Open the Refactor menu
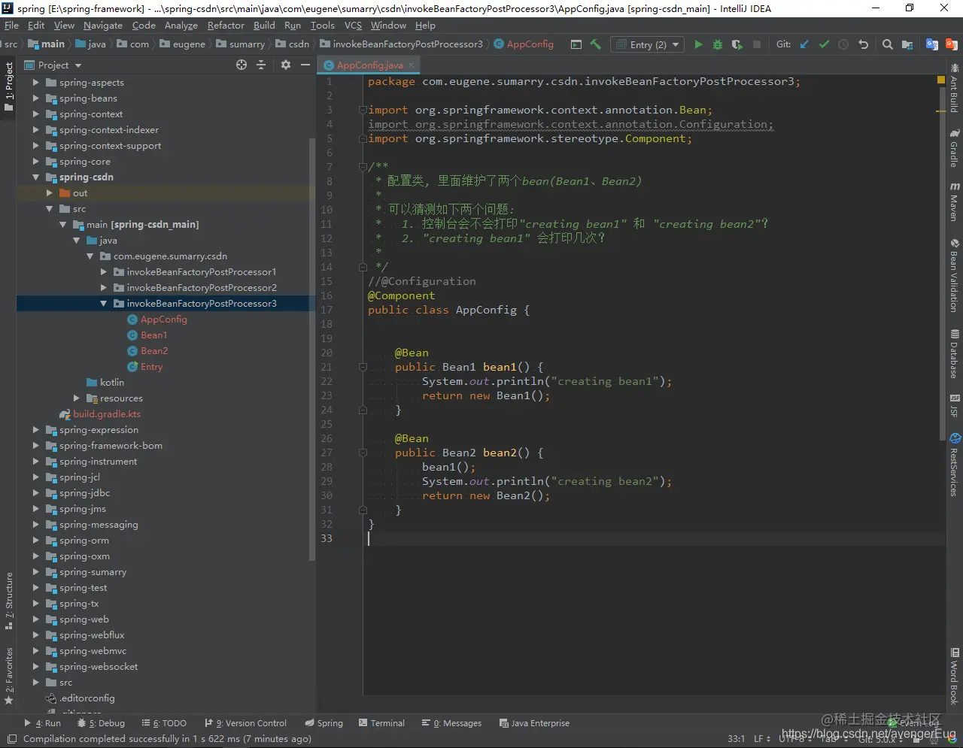This screenshot has height=748, width=963. tap(226, 26)
